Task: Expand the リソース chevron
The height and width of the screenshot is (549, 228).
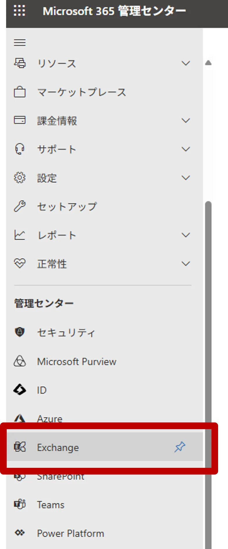Action: [x=186, y=63]
